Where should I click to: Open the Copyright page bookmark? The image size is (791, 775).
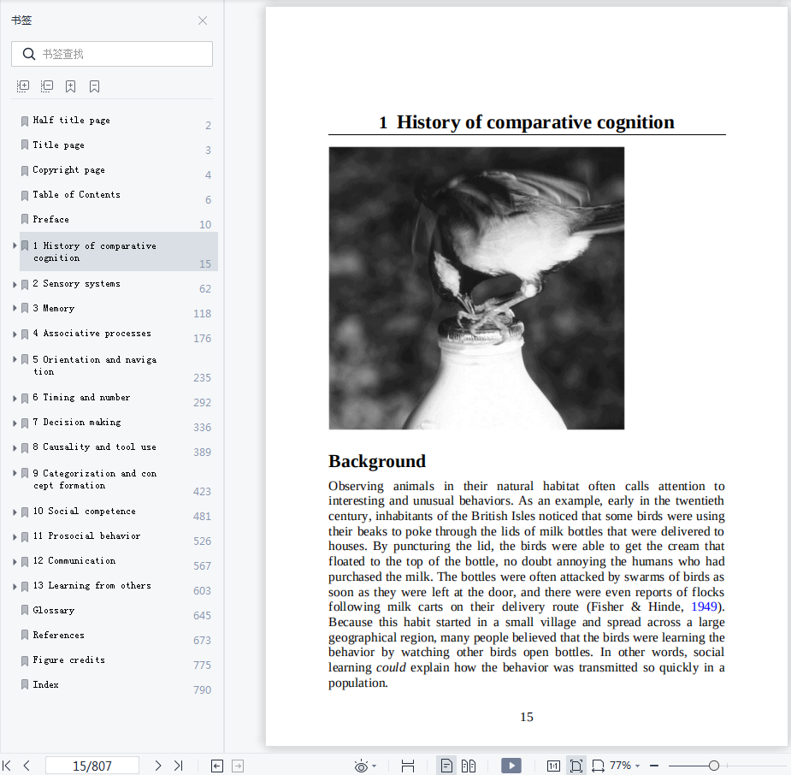(x=68, y=169)
